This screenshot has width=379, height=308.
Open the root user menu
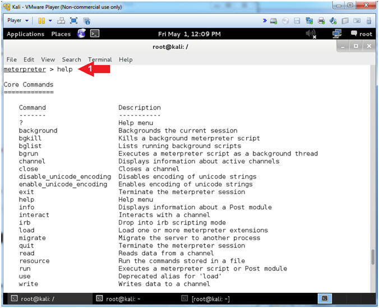(362, 34)
